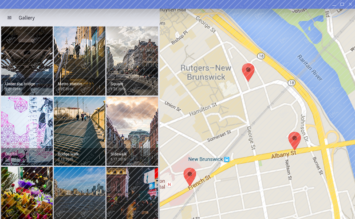355x219 pixels.
Task: Close the application window
Action: click(350, 4)
